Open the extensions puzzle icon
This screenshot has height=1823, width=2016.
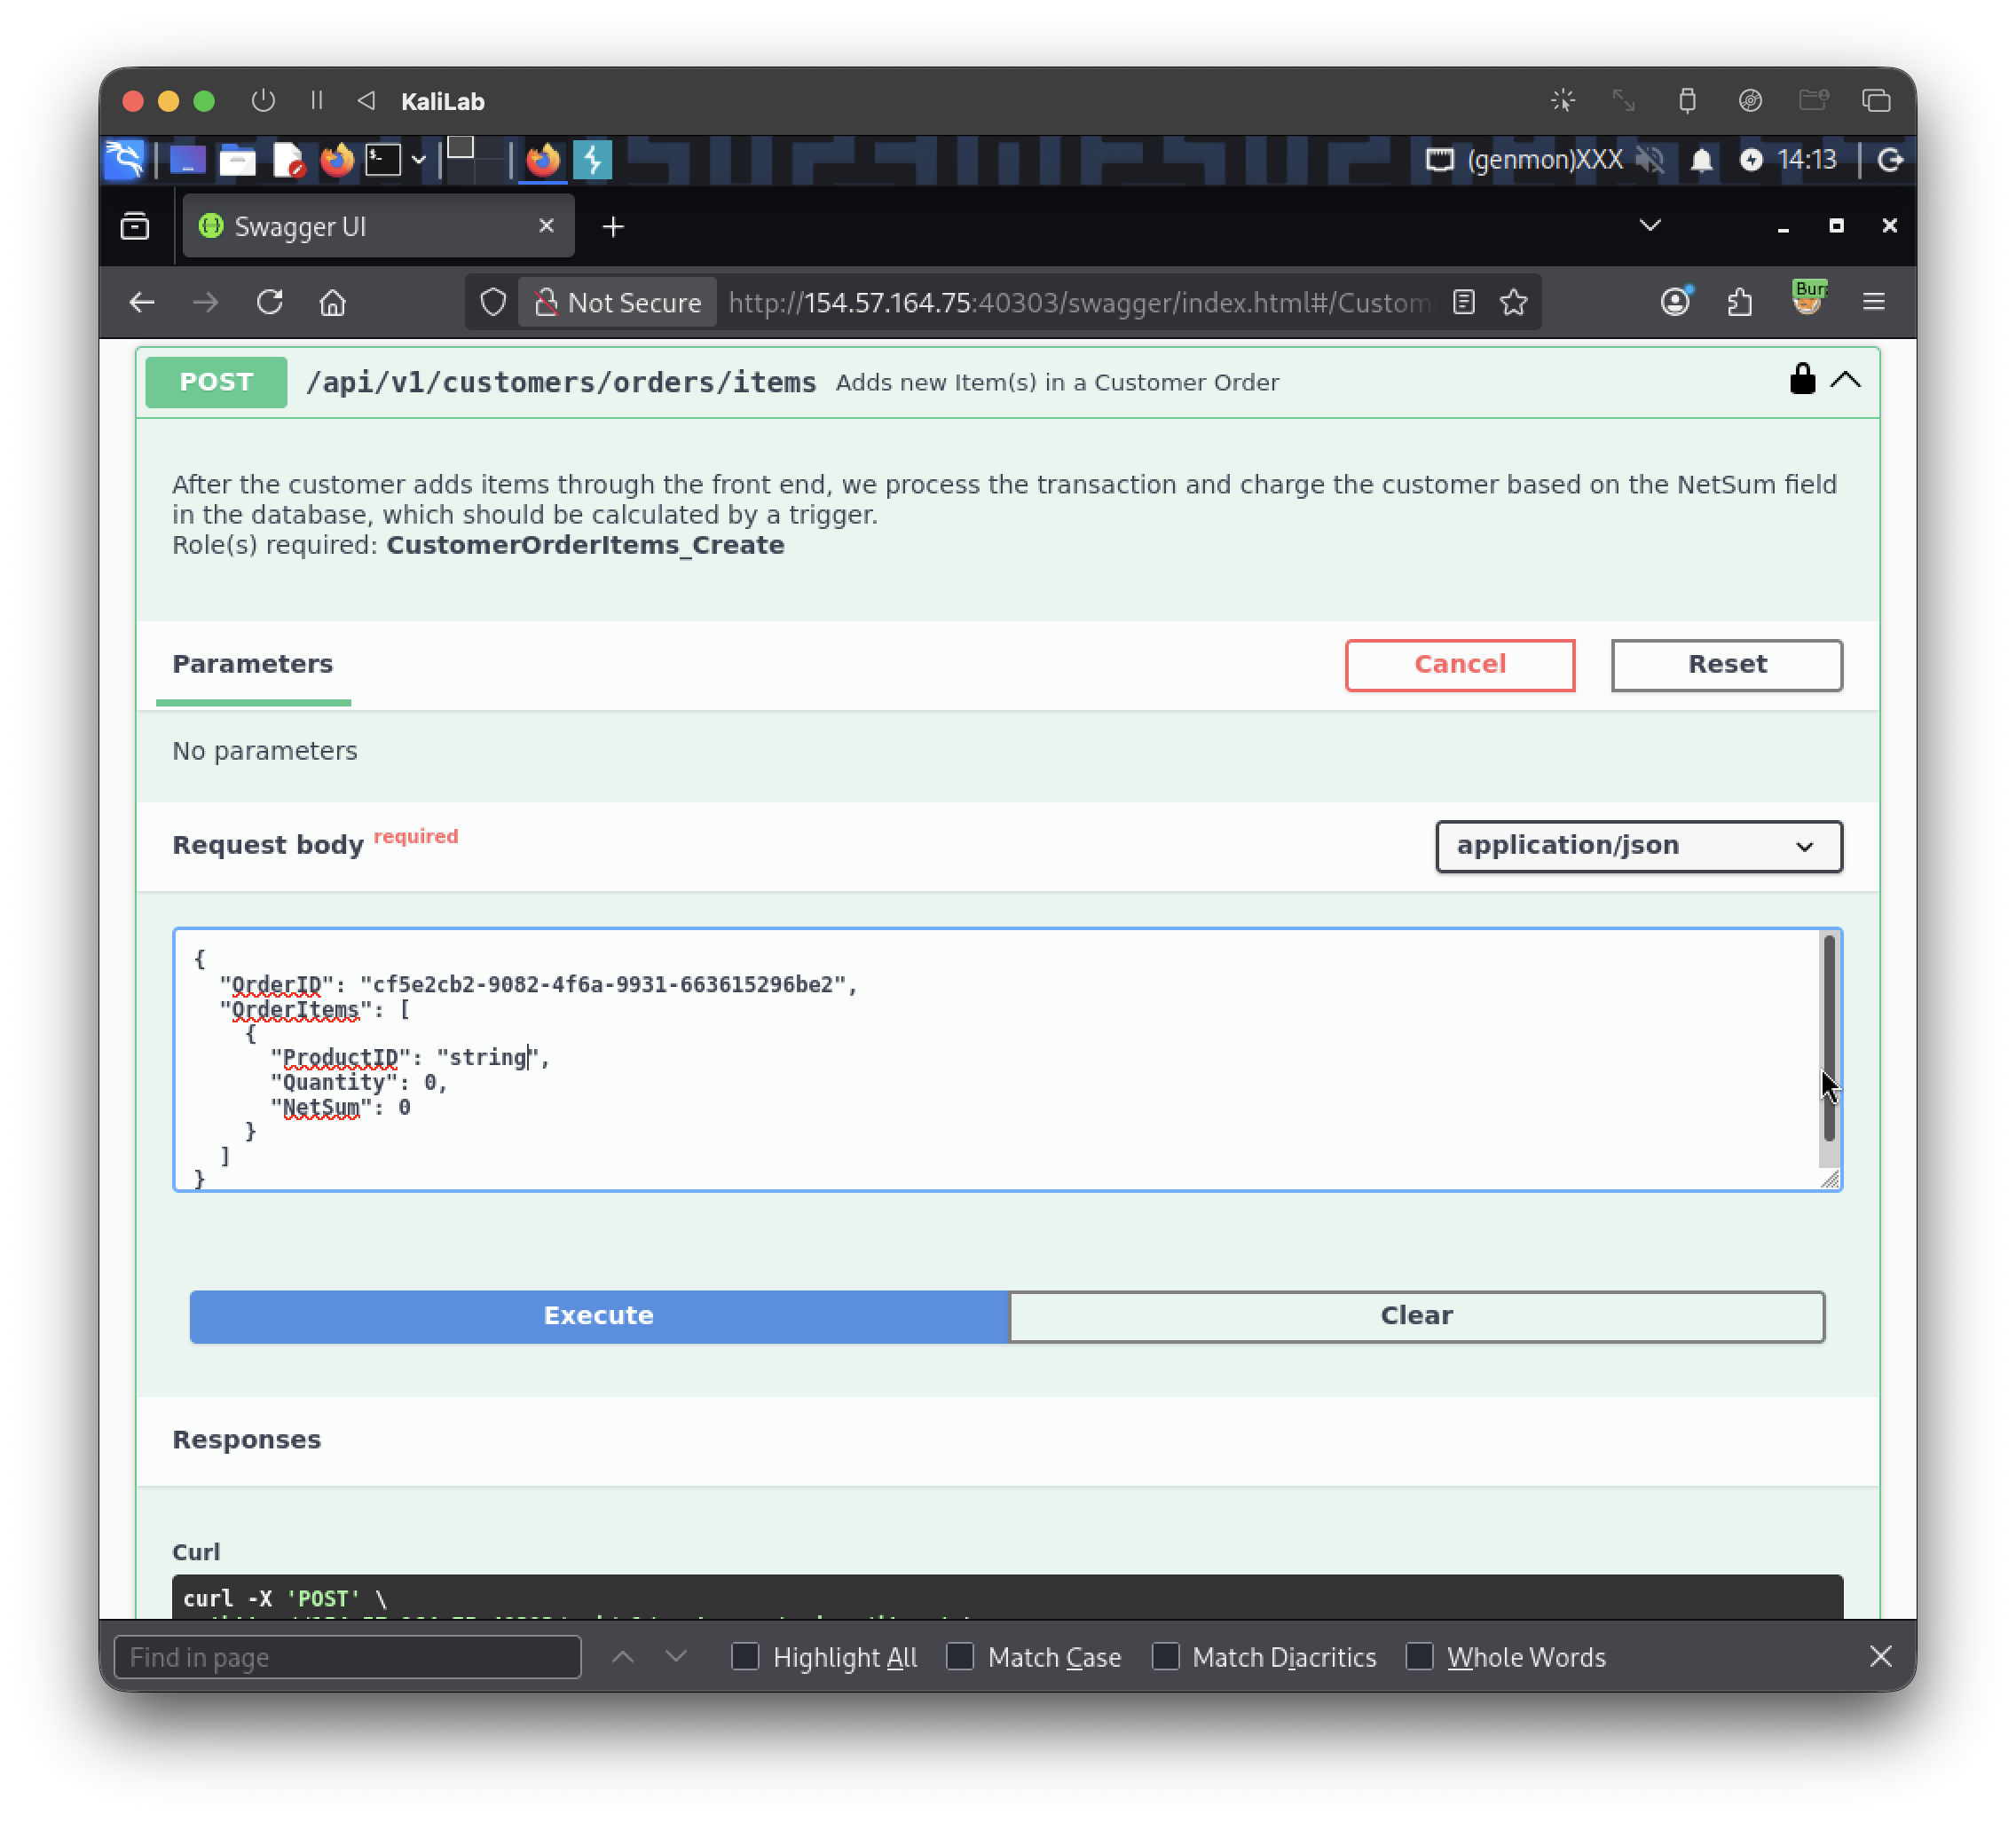coord(1740,301)
